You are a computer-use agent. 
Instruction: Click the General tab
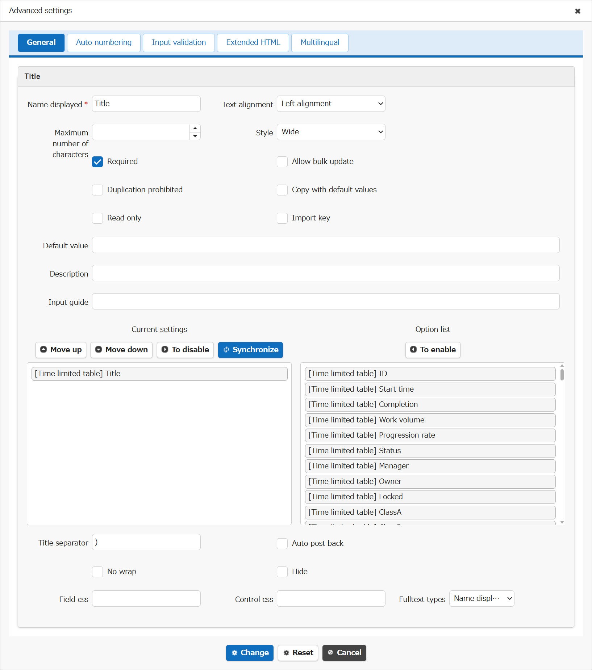coord(41,43)
